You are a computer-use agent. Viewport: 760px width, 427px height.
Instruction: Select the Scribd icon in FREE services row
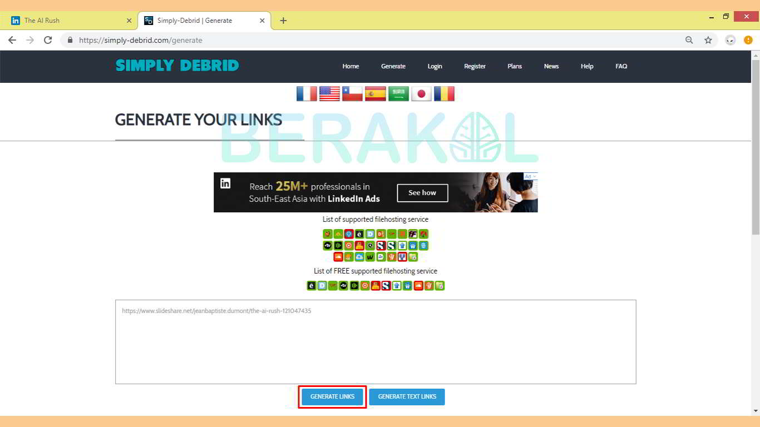tap(386, 285)
